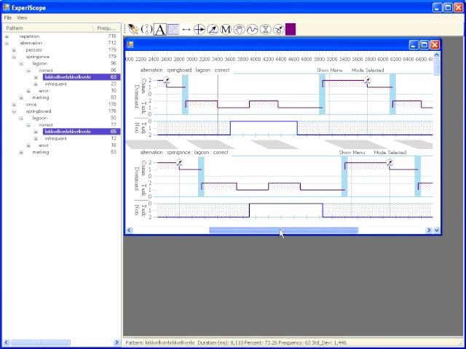
Task: Click the crosshair arrow circle icon
Action: [200, 29]
